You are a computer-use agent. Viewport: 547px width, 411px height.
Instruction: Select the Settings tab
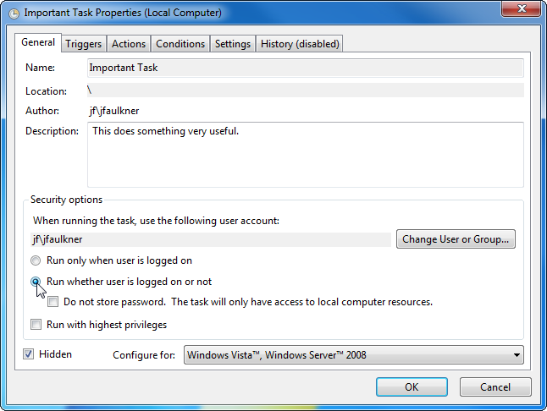[233, 44]
